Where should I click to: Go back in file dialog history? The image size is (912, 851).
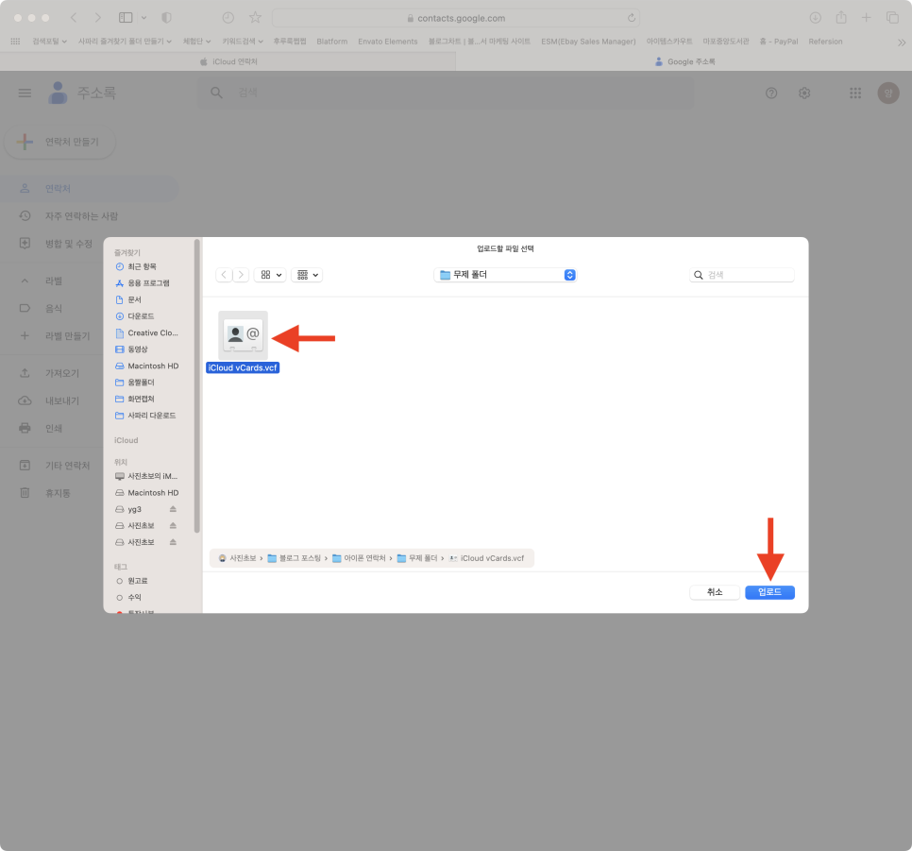click(x=224, y=275)
